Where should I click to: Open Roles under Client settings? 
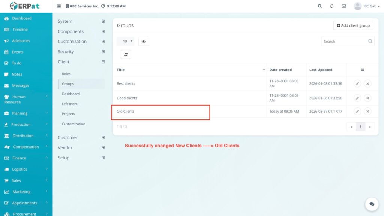point(66,74)
